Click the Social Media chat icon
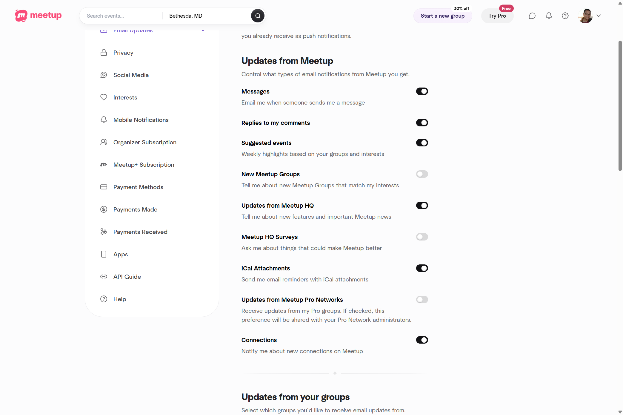The height and width of the screenshot is (415, 623). point(104,75)
